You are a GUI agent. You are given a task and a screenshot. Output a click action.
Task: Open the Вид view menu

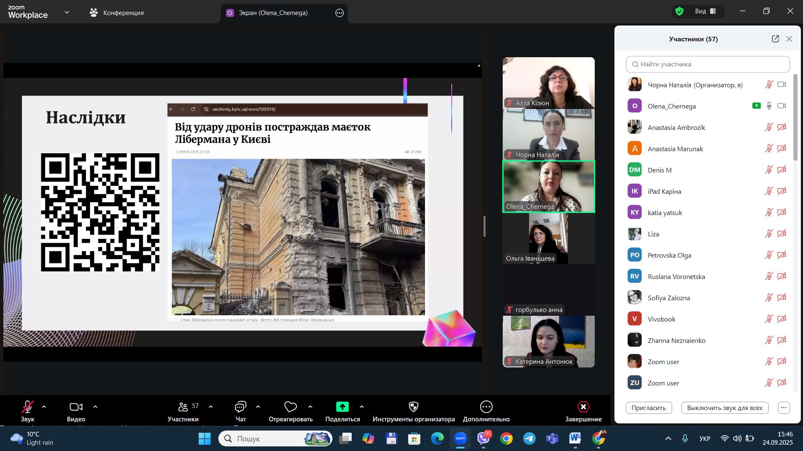click(x=705, y=11)
